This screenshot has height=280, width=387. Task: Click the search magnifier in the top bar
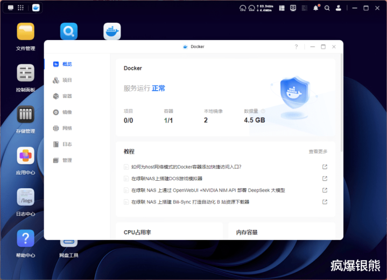point(327,8)
